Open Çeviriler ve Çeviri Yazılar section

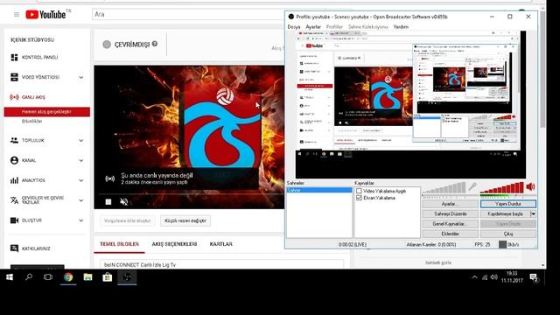pos(43,200)
